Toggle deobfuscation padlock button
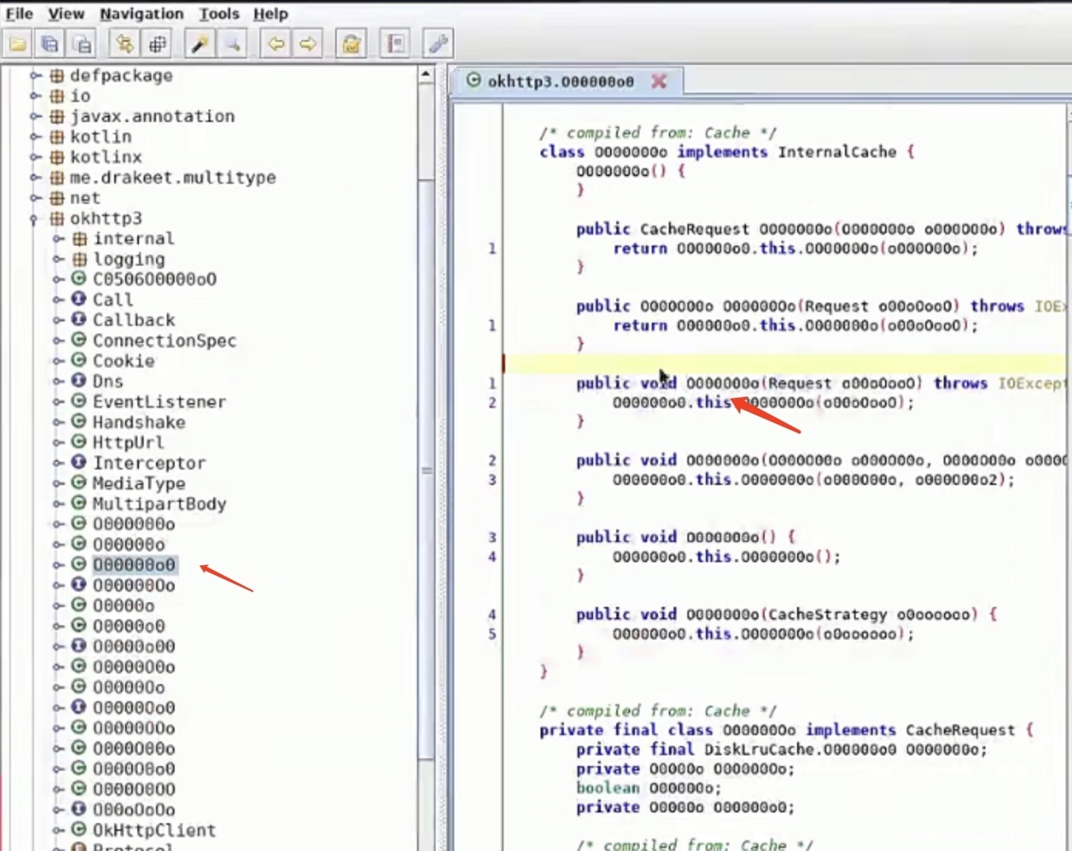 pyautogui.click(x=351, y=44)
